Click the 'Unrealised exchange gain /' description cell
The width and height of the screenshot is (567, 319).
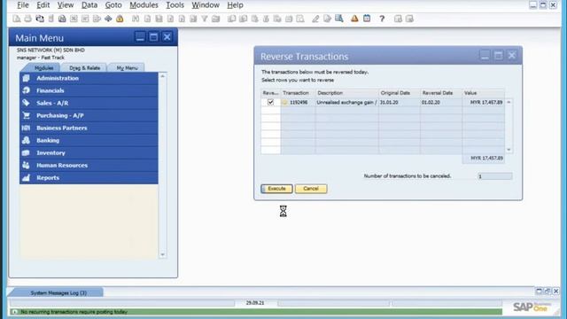coord(347,103)
